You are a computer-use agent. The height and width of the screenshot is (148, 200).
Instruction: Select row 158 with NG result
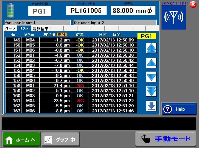(x=71, y=86)
